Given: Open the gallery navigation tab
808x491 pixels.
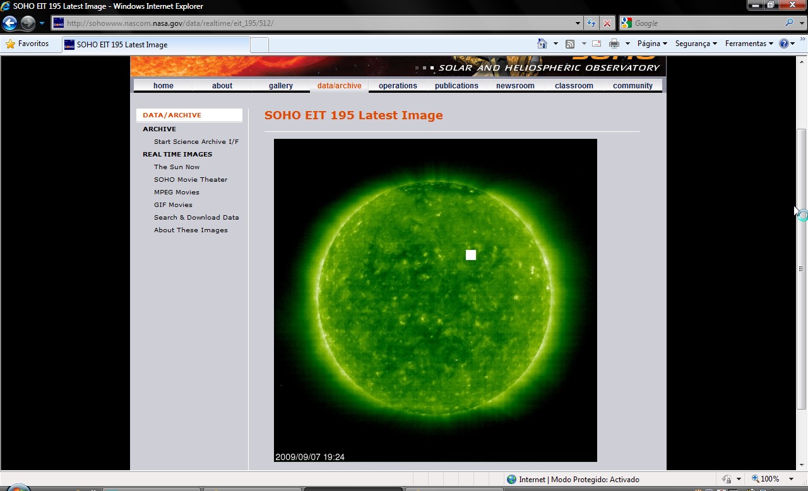Looking at the screenshot, I should click(x=280, y=86).
